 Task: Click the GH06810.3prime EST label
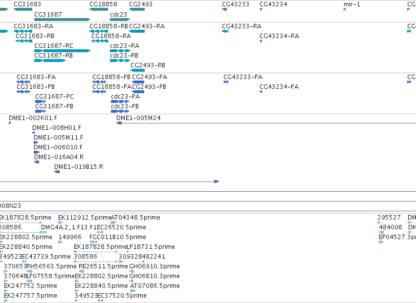(x=154, y=276)
